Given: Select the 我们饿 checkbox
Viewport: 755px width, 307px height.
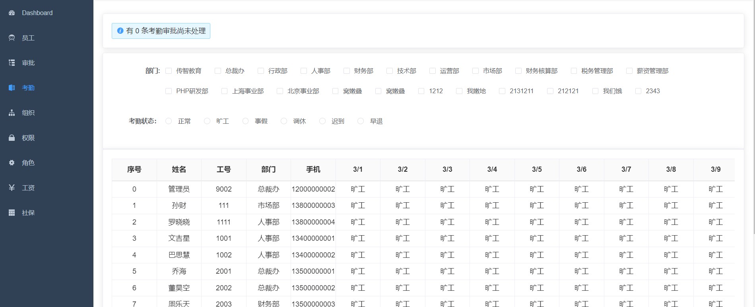Looking at the screenshot, I should pos(596,91).
